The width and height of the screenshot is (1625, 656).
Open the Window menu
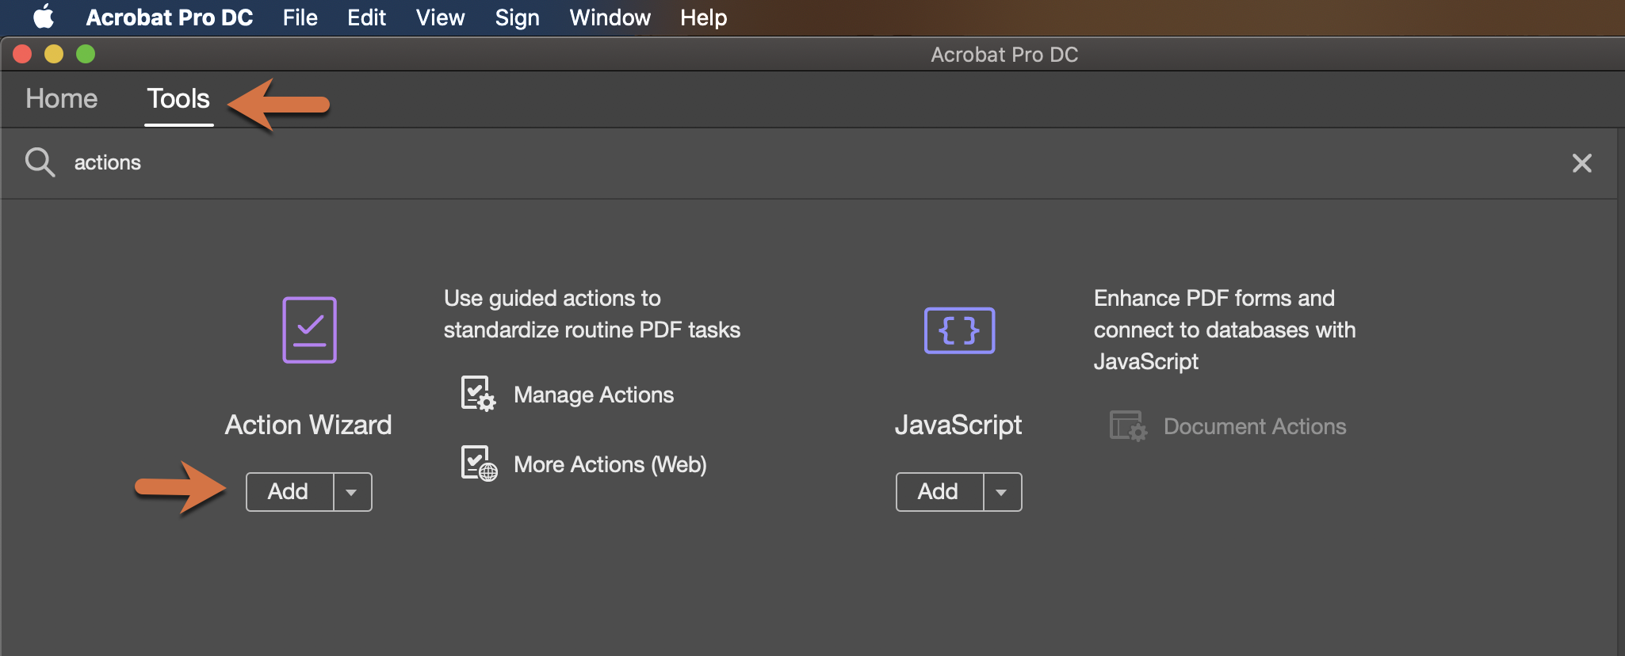(x=610, y=17)
